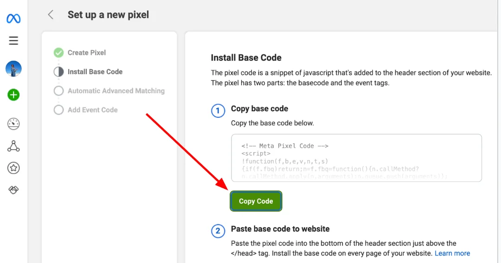Click the 'Copy the base code below.' text

click(272, 123)
